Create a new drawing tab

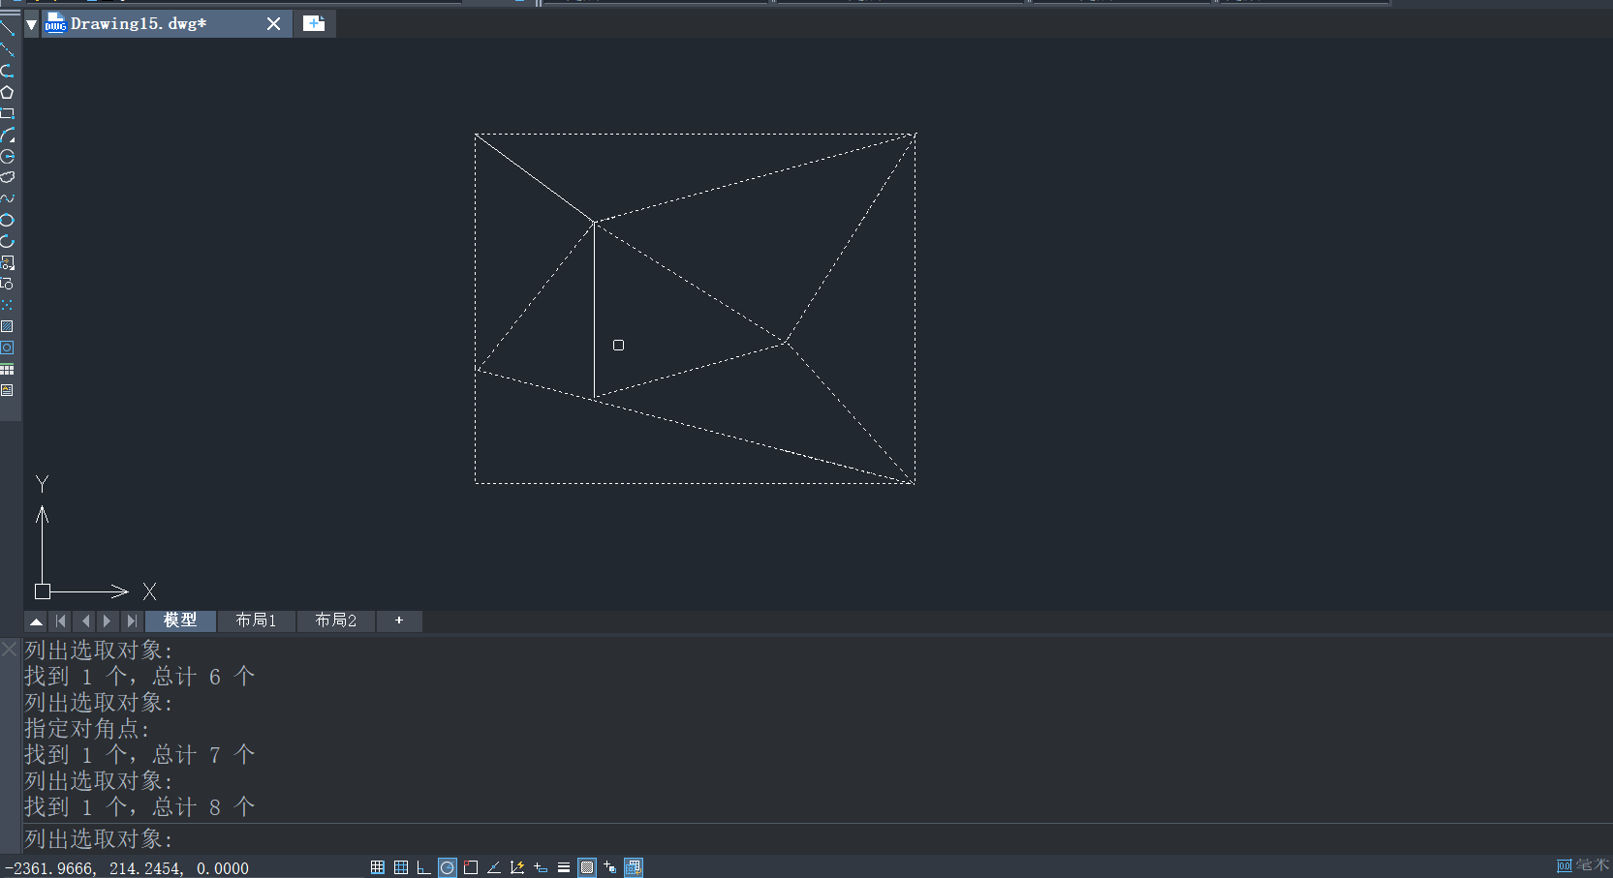tap(314, 24)
